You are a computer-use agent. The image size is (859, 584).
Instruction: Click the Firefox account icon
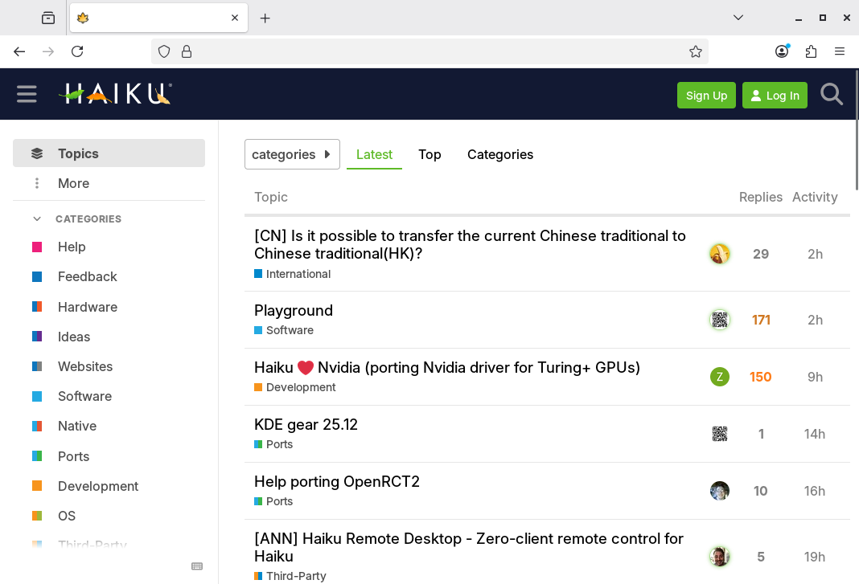782,51
